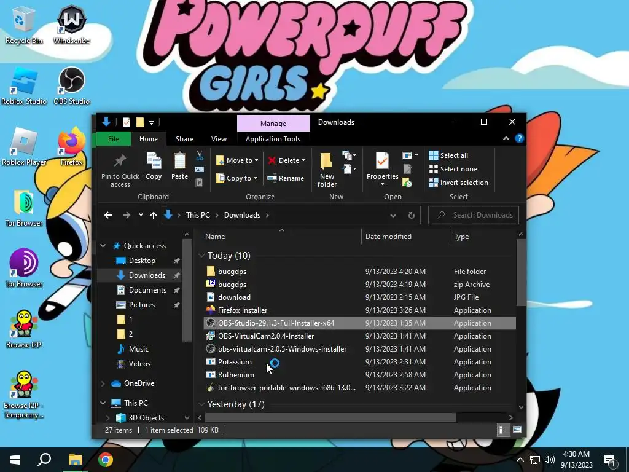Click the Help question mark icon
Screen dimensions: 629x472
click(520, 138)
